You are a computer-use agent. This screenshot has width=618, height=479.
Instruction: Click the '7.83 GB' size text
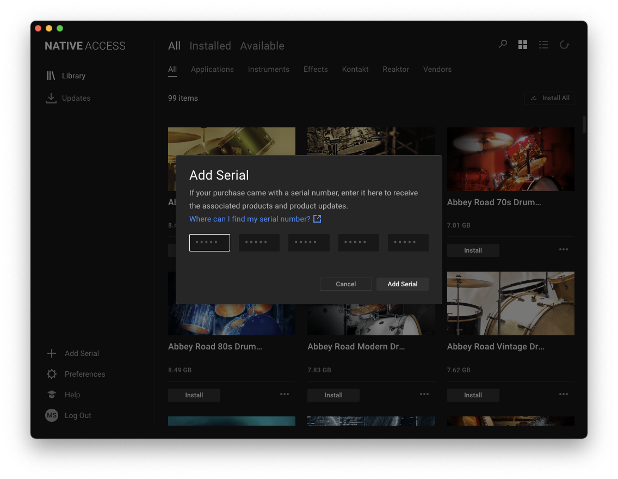pyautogui.click(x=319, y=370)
